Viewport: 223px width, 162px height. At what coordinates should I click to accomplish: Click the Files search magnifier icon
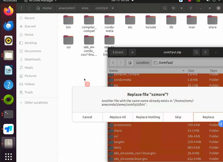click(x=165, y=8)
